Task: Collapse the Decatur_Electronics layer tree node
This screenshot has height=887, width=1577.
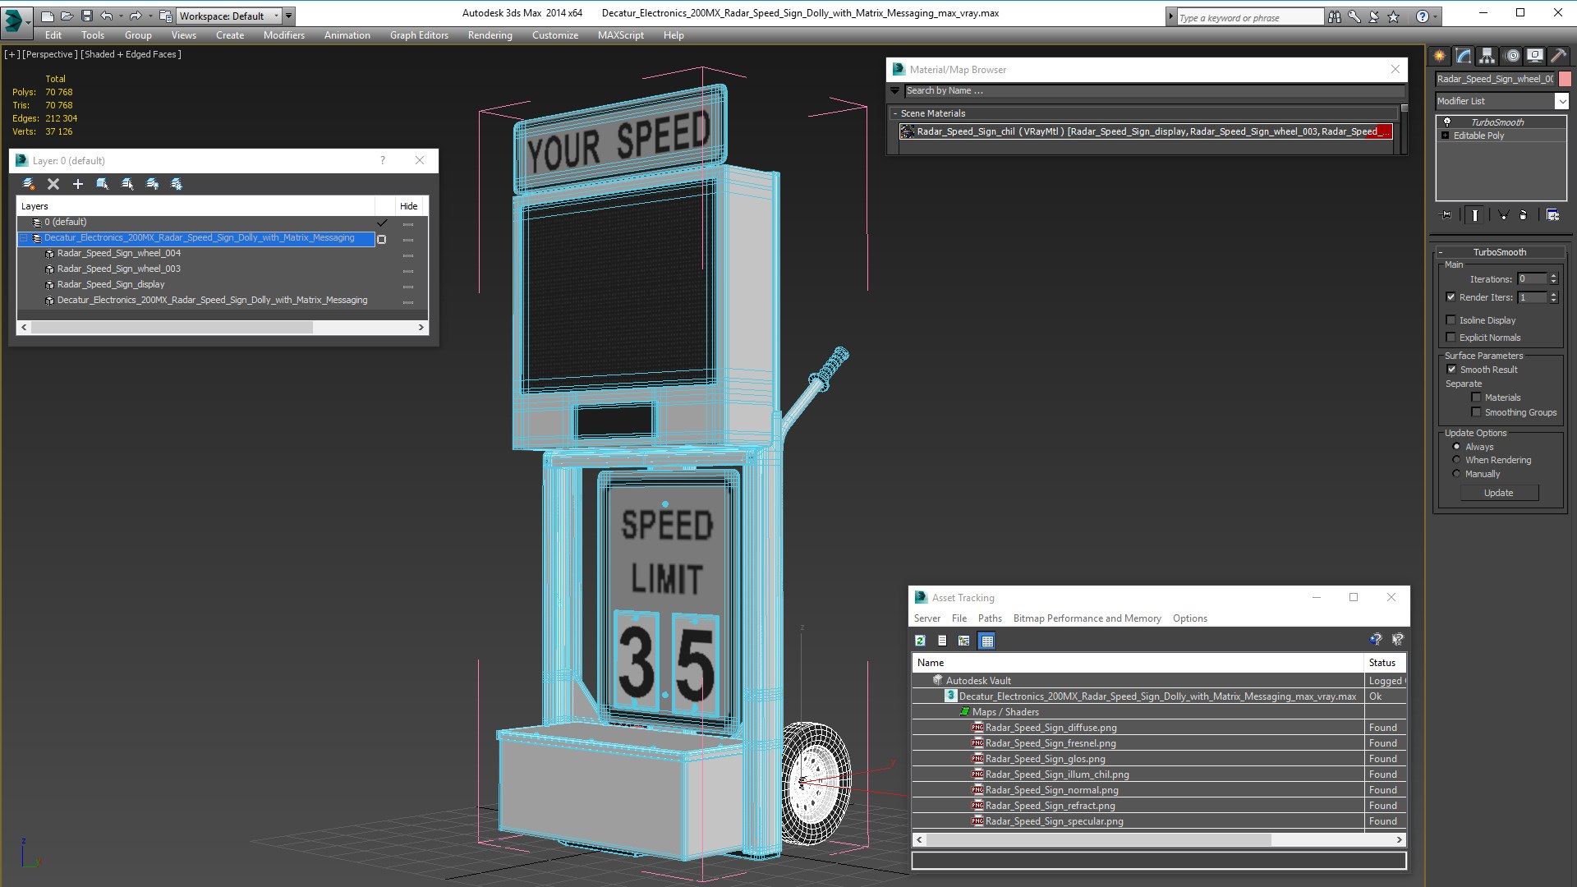Action: pos(24,238)
